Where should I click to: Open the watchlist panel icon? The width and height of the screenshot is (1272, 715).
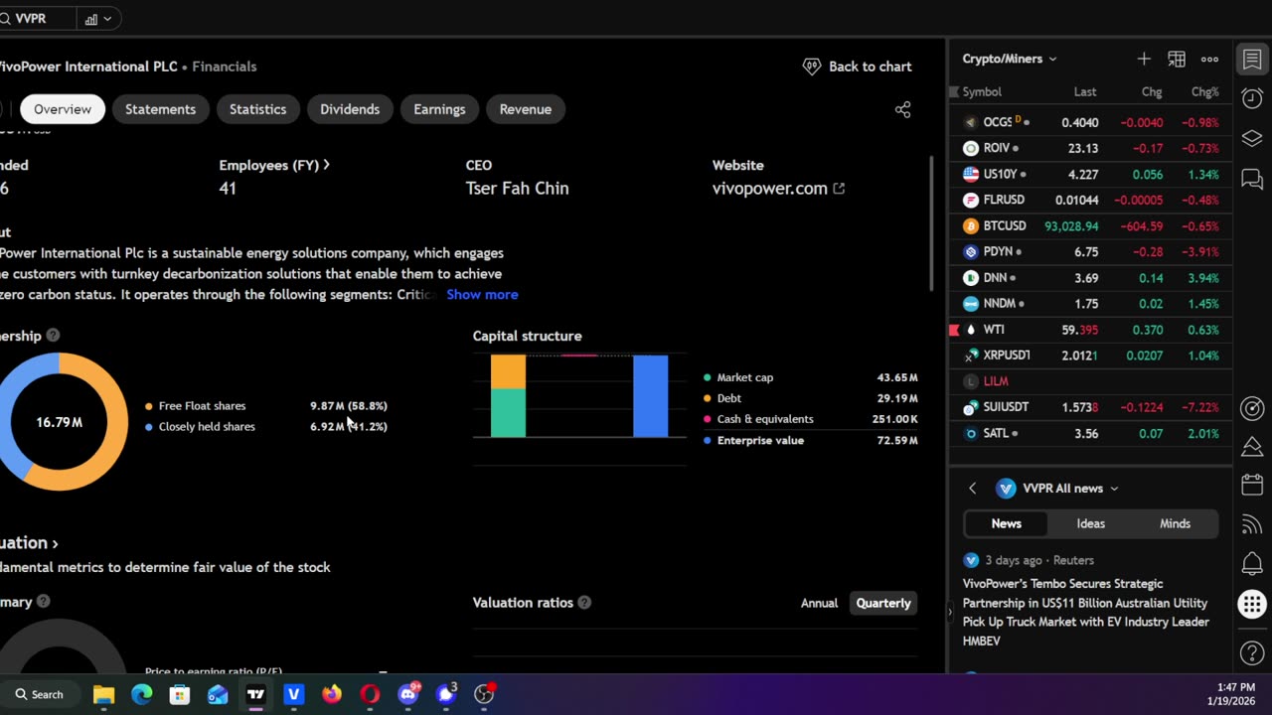1252,59
